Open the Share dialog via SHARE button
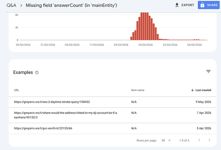 tap(209, 5)
